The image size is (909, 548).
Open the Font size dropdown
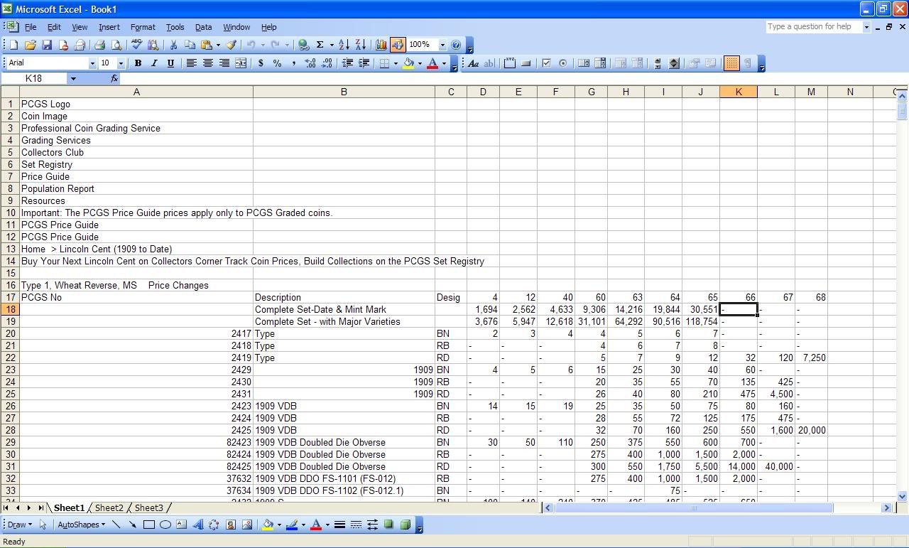pyautogui.click(x=121, y=63)
